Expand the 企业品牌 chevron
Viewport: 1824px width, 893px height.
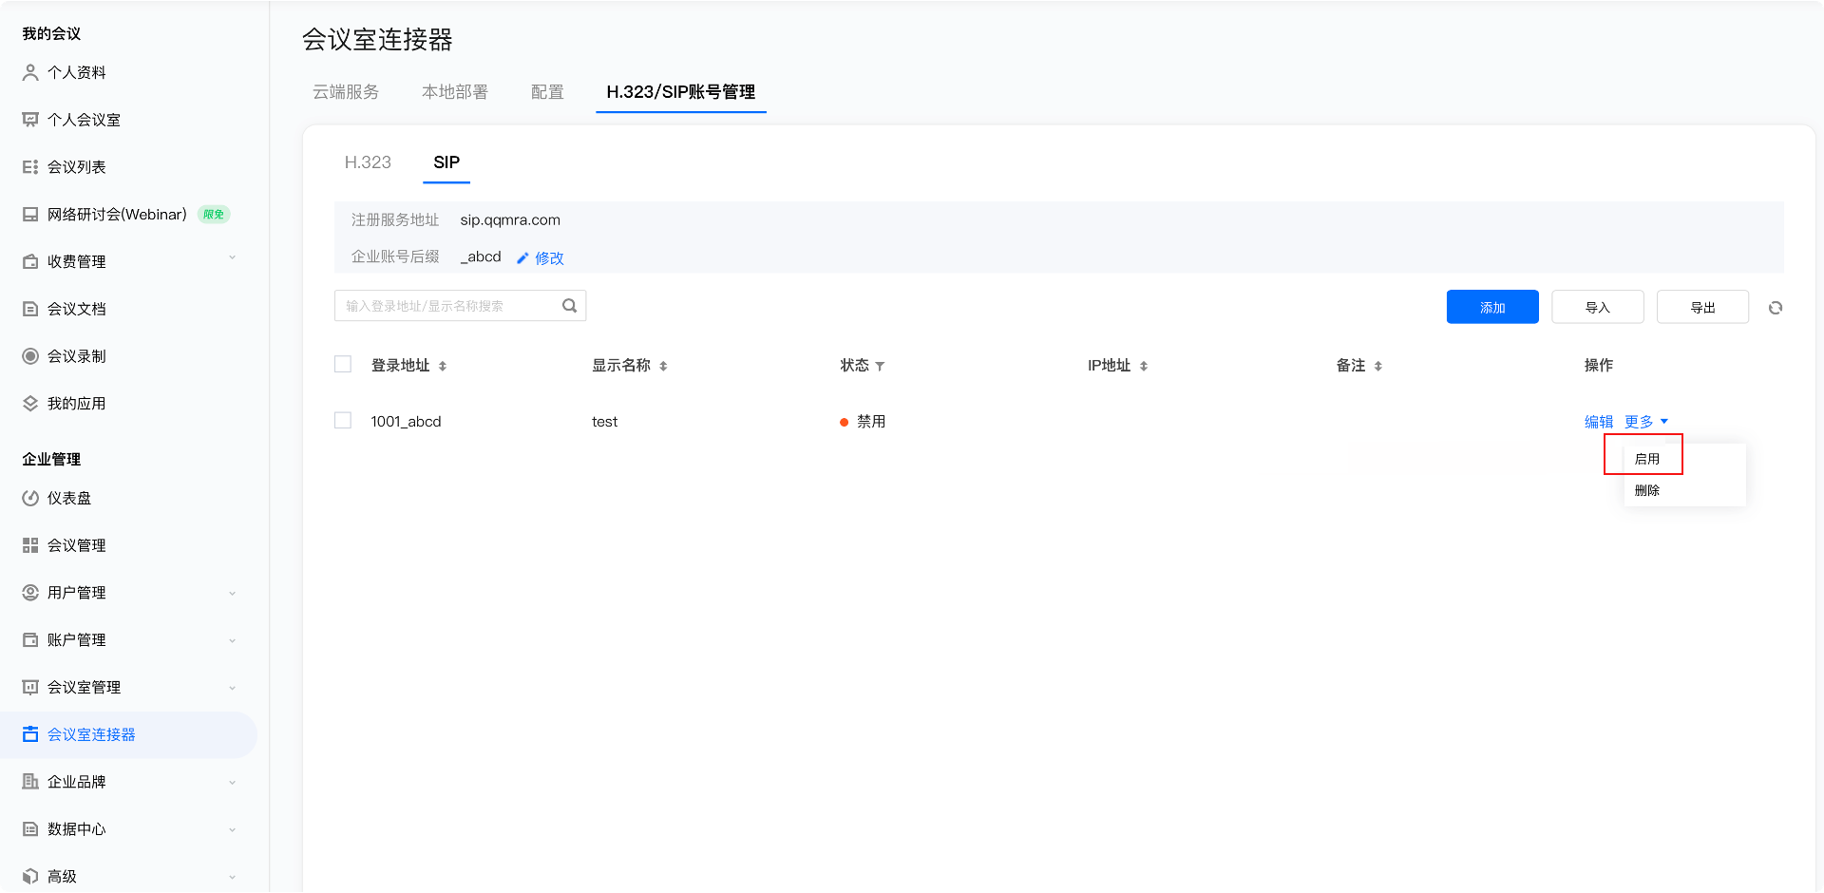[x=232, y=783]
